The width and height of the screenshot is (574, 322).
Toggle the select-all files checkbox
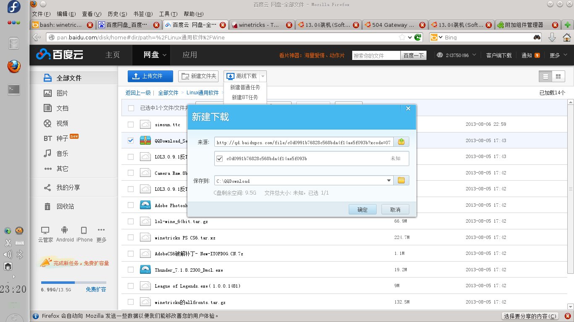pos(131,108)
